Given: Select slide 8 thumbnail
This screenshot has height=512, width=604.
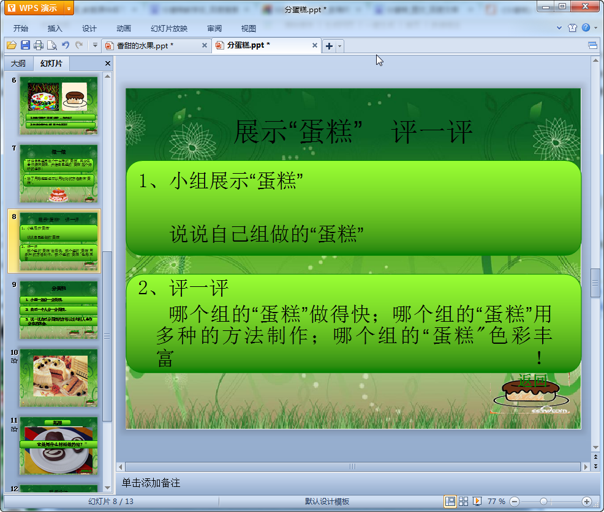Looking at the screenshot, I should point(59,241).
